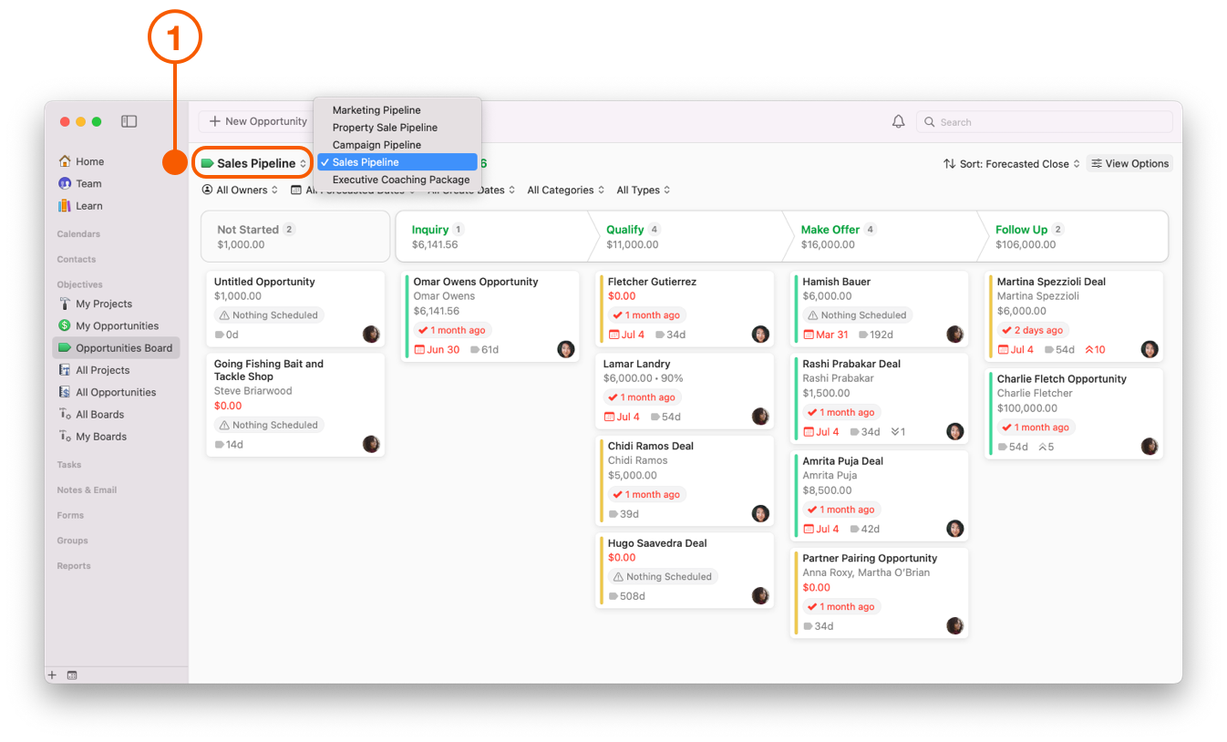Click owner avatar on Hamish Bauer card
Image resolution: width=1227 pixels, height=742 pixels.
tap(955, 335)
